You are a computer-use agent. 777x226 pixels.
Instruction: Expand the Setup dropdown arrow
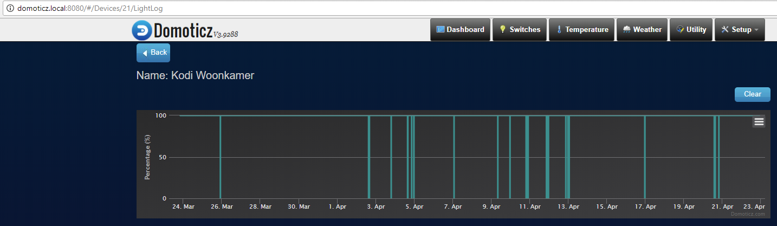pyautogui.click(x=756, y=30)
